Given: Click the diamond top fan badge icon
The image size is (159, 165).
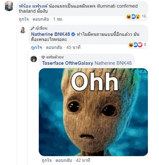Looking at the screenshot, I should click(x=43, y=57).
